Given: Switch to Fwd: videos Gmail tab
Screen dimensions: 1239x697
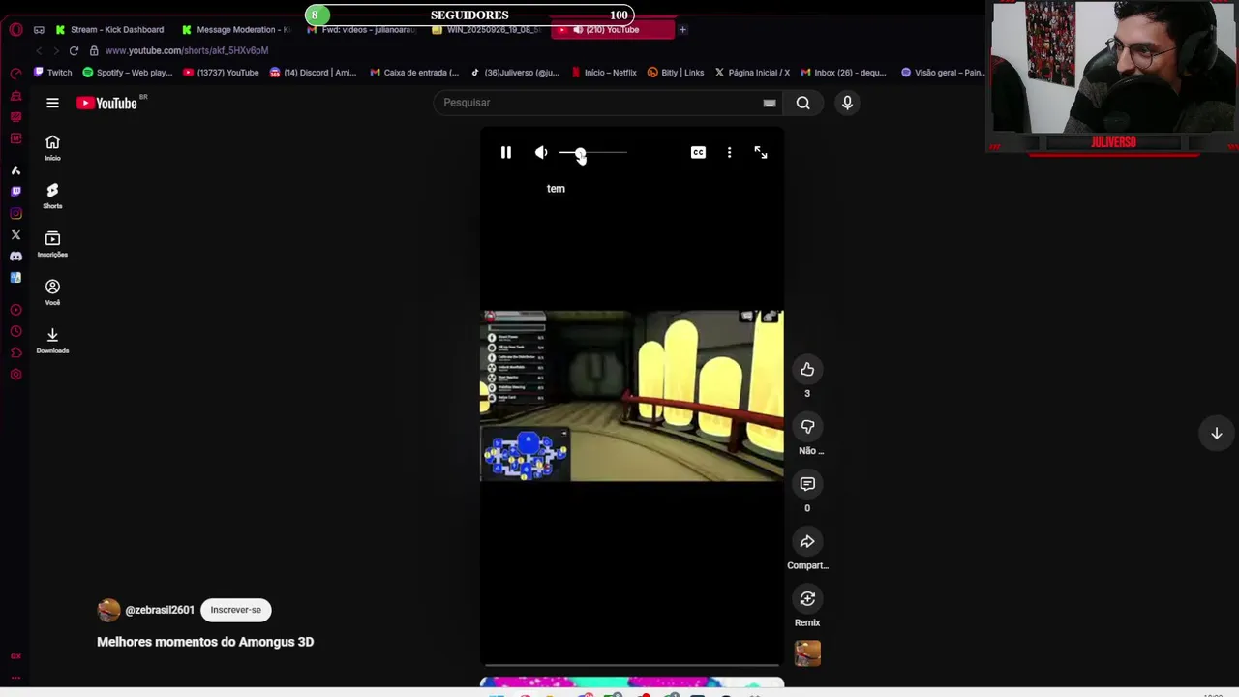Looking at the screenshot, I should (362, 29).
